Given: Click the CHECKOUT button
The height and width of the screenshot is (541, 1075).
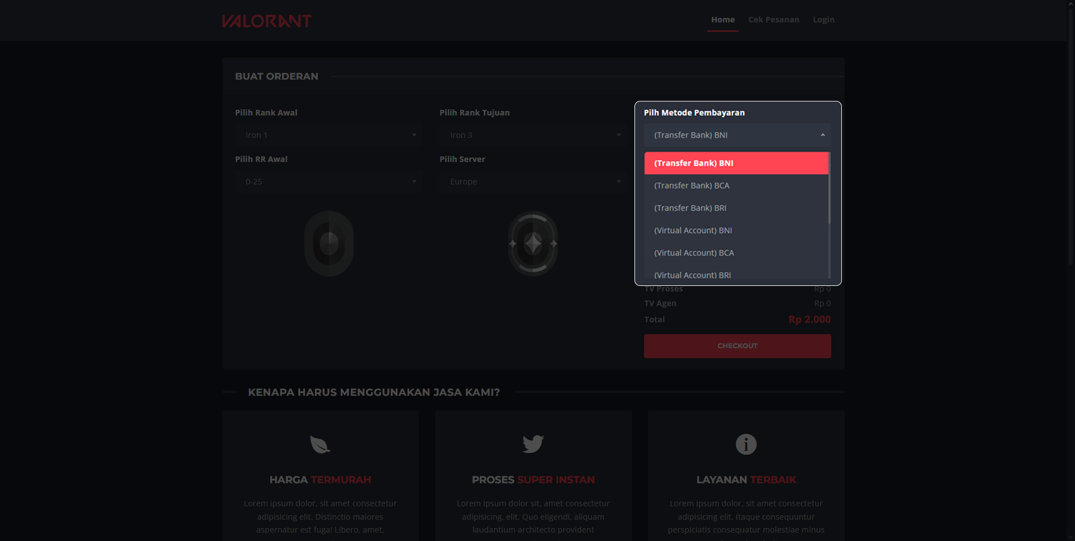Looking at the screenshot, I should [737, 346].
